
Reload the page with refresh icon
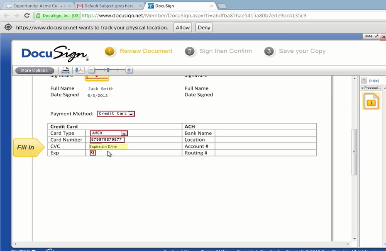click(27, 15)
